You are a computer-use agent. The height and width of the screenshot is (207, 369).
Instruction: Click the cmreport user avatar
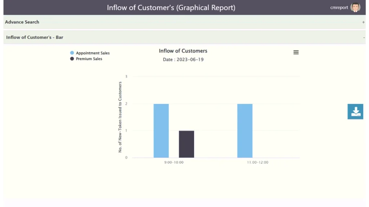[x=355, y=7]
